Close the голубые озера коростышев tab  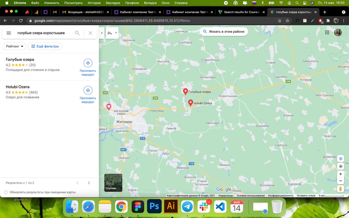pos(316,12)
